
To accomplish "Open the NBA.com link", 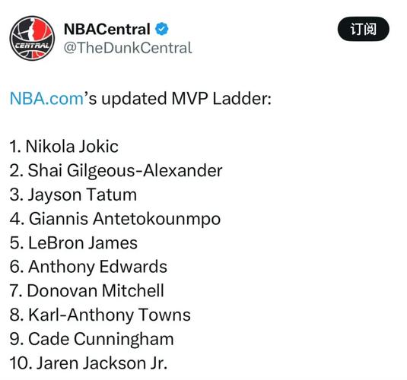I will pos(46,99).
